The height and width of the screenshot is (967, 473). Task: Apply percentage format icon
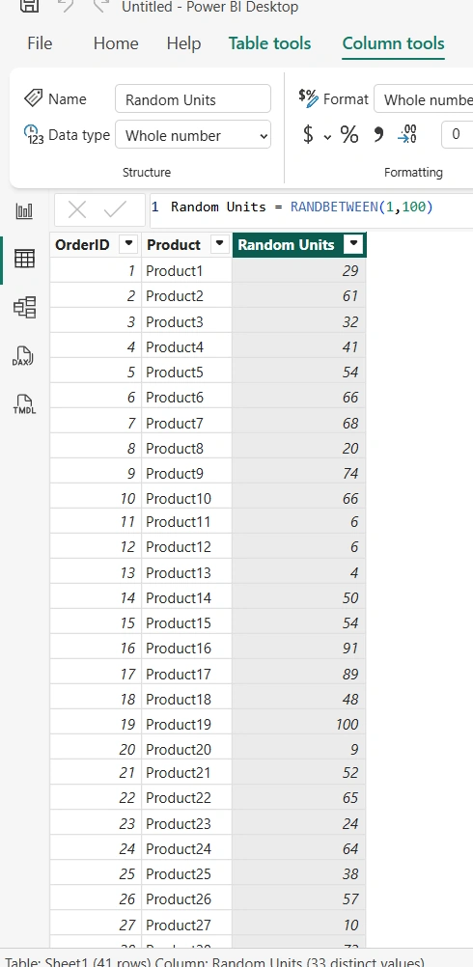coord(349,134)
